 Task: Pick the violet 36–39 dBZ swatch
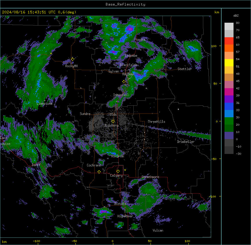[229, 99]
